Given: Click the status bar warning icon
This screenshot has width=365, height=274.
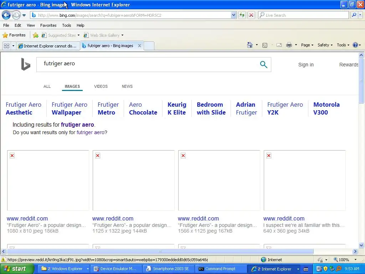Looking at the screenshot, I should point(4,260).
